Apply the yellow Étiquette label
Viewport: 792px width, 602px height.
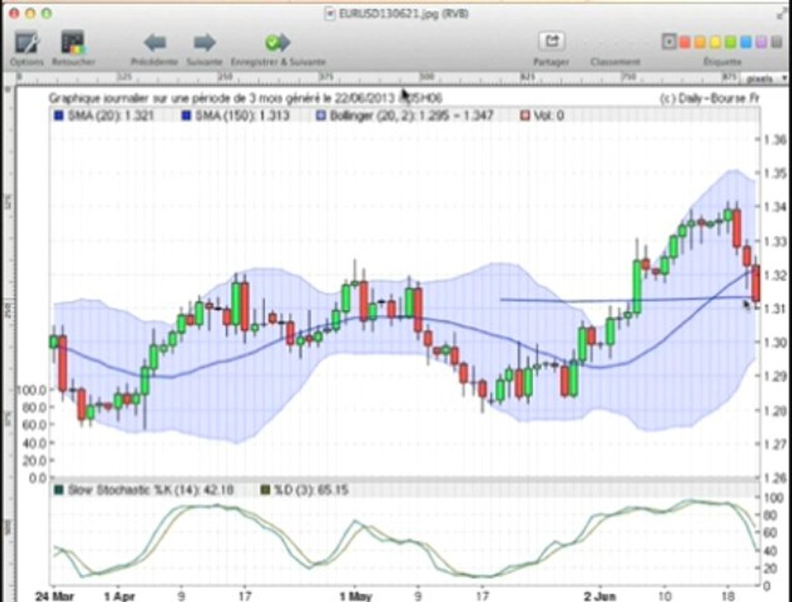coord(715,43)
